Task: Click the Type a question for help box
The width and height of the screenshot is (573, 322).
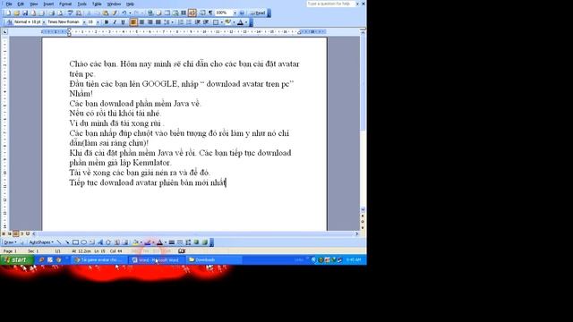Action: tap(330, 4)
